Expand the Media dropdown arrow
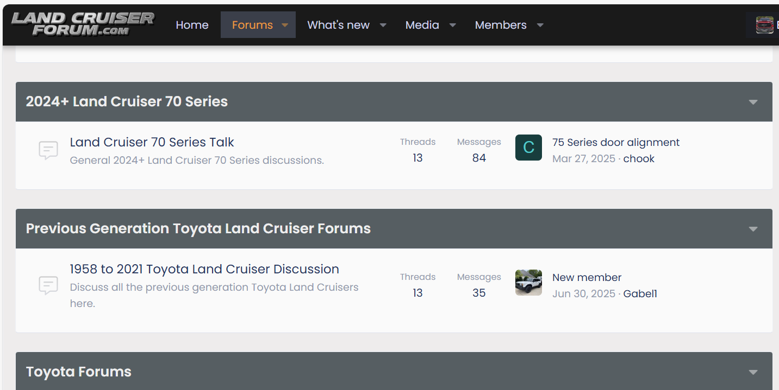This screenshot has width=779, height=390. coord(453,25)
